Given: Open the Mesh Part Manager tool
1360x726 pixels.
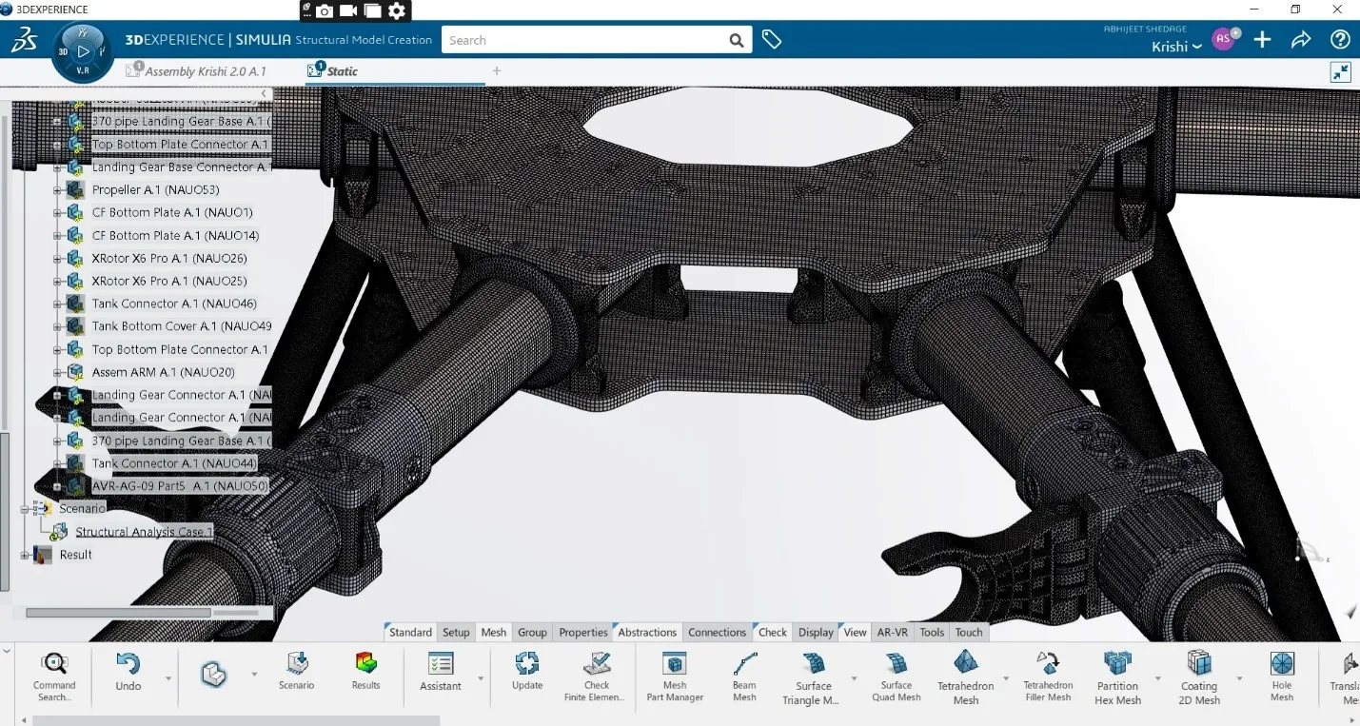Looking at the screenshot, I should tap(675, 671).
